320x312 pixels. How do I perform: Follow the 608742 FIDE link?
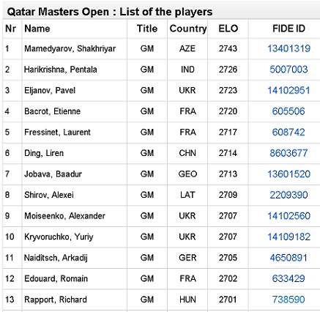(x=289, y=132)
